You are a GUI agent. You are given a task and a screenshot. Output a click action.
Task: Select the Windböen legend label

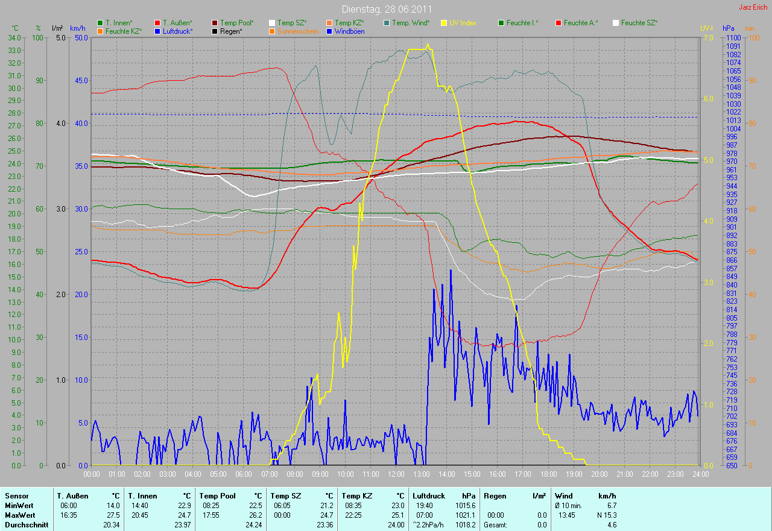click(x=349, y=31)
